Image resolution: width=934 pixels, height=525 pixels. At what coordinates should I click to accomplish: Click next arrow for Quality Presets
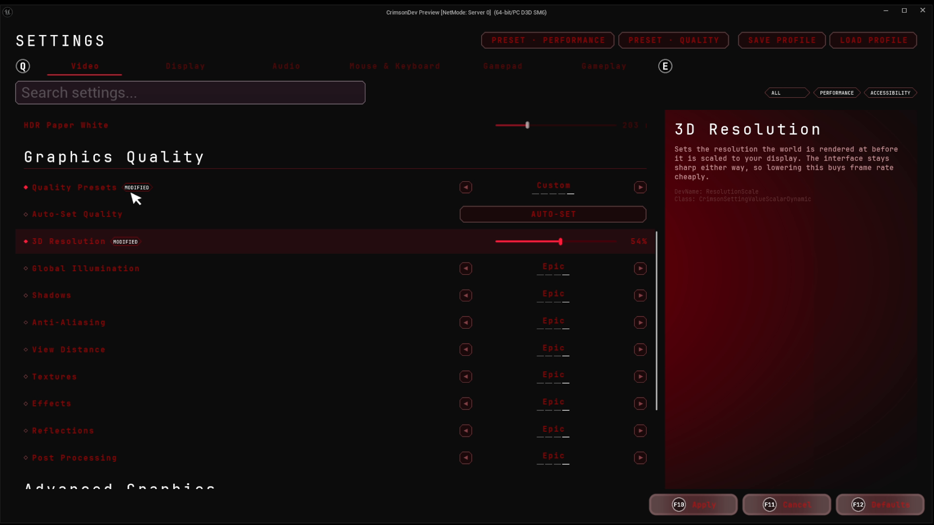(640, 187)
